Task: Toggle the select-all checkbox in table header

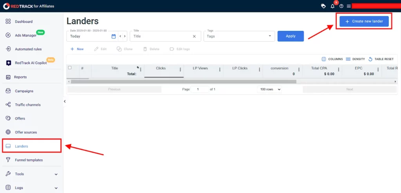Action: (70, 68)
